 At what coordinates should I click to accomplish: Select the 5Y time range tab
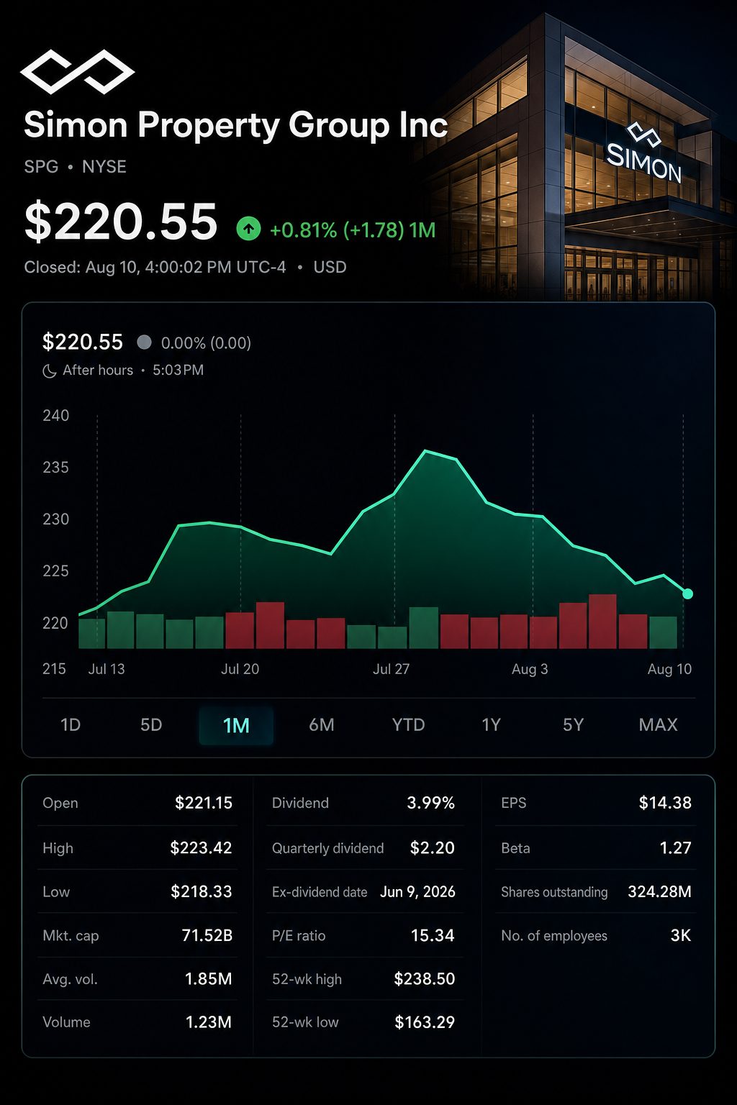coord(573,724)
